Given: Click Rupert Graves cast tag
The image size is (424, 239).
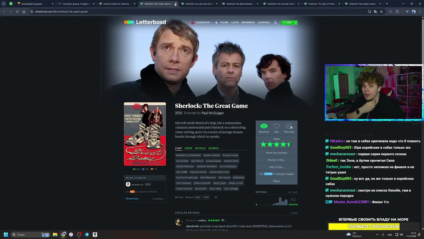Looking at the screenshot, I should click(230, 155).
